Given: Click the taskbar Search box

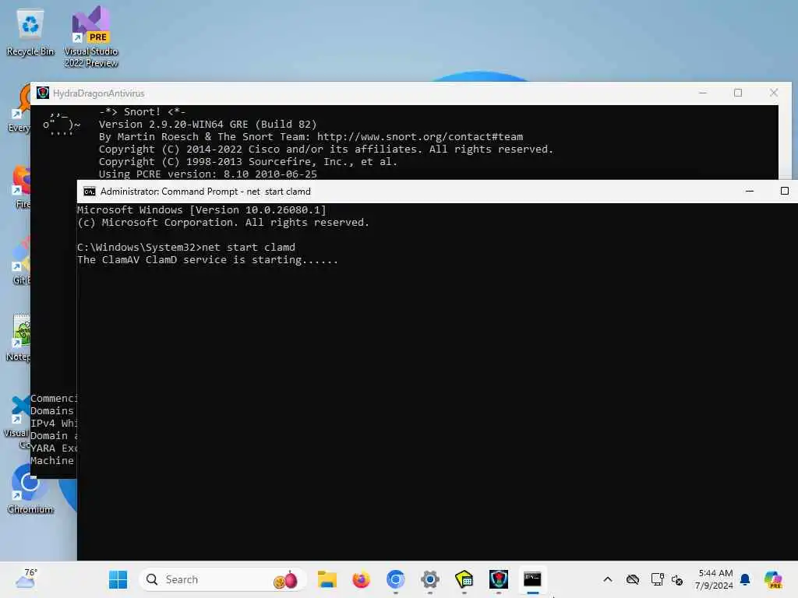Looking at the screenshot, I should 222,579.
